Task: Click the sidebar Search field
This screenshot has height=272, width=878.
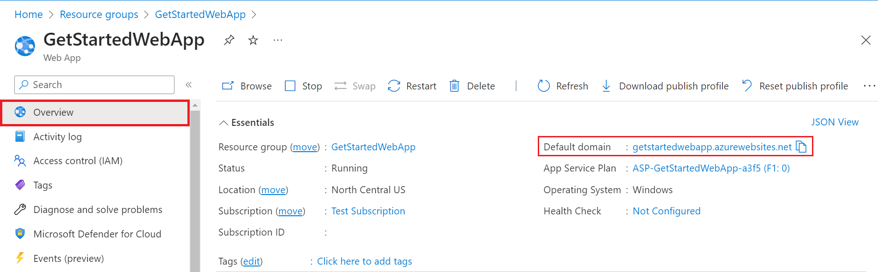Action: click(x=95, y=85)
